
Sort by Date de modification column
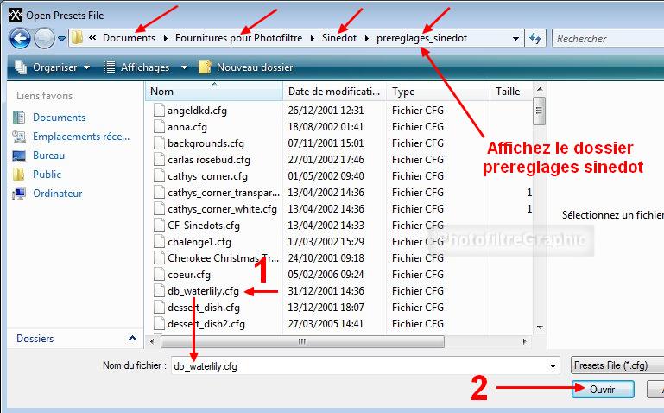click(x=333, y=92)
